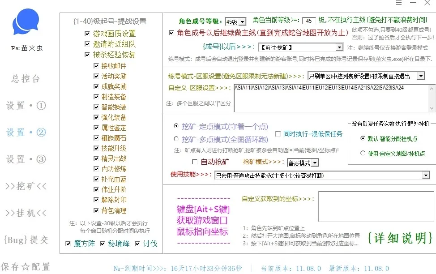The height and width of the screenshot is (274, 436).
Task: Click 当前版本: 11.08.0 text
Action: pyautogui.click(x=291, y=269)
